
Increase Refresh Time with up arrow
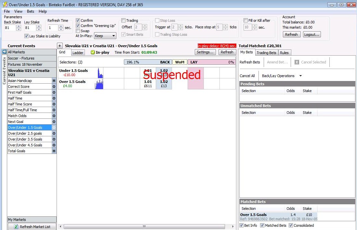click(x=61, y=26)
